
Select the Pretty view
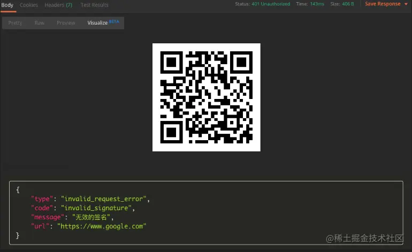(x=15, y=23)
